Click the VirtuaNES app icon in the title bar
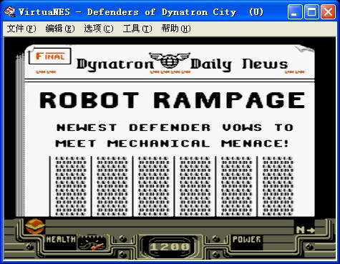This screenshot has width=340, height=264. 10,11
